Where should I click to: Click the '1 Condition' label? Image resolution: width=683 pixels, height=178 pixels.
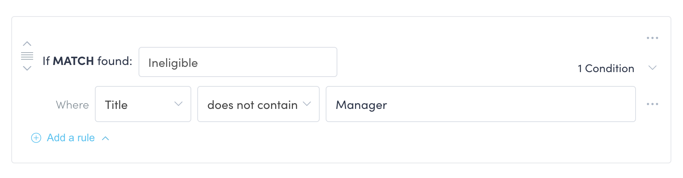606,68
